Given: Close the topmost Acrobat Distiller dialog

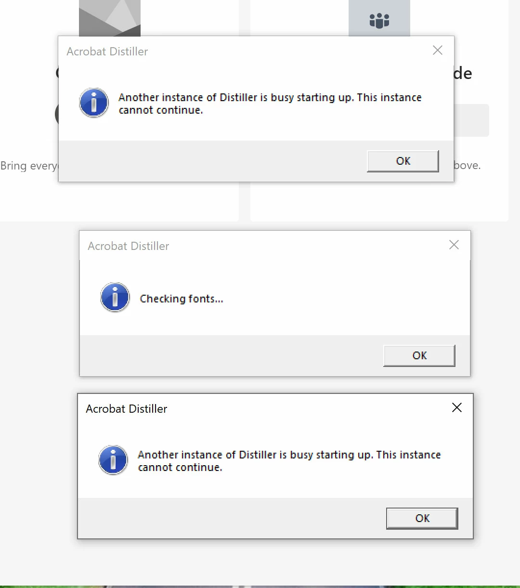Looking at the screenshot, I should tap(438, 51).
